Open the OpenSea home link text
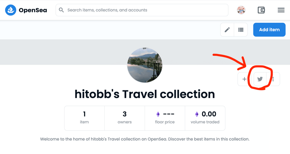This screenshot has height=154, width=290. click(x=33, y=10)
